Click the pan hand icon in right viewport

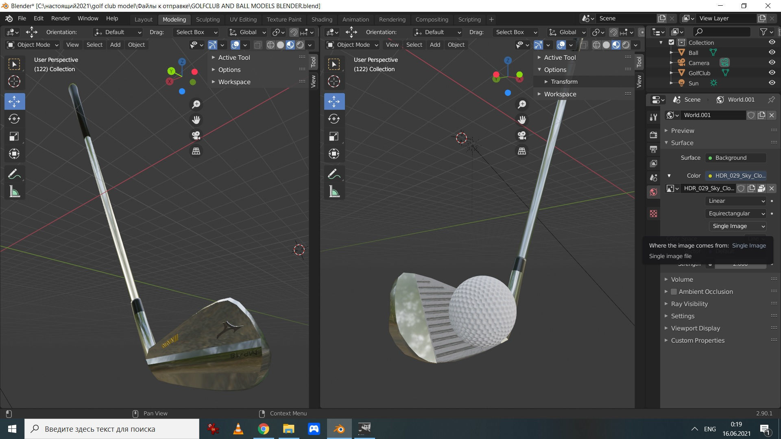(x=522, y=120)
